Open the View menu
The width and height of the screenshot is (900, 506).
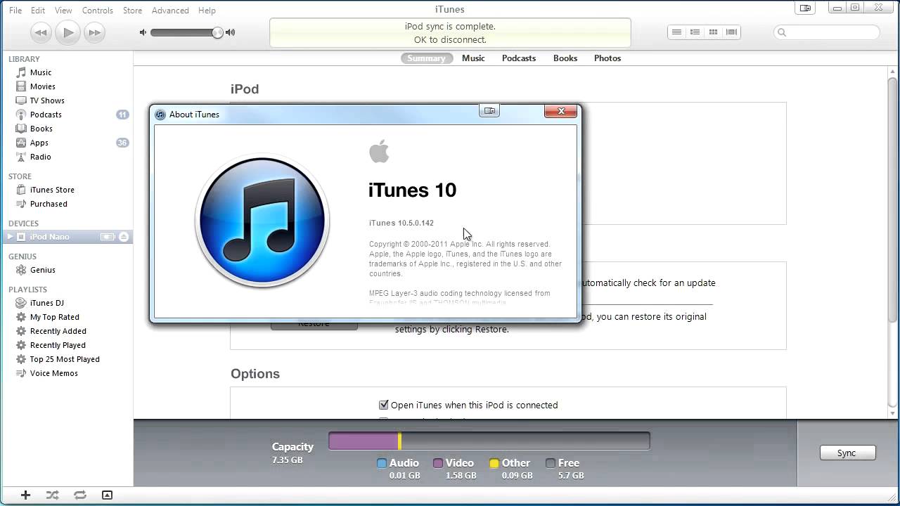[x=63, y=11]
